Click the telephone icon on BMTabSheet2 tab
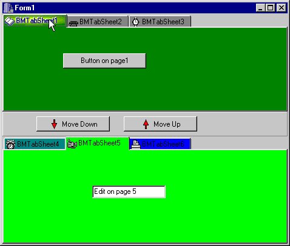Screen dimensions: 290x246 pyautogui.click(x=73, y=24)
